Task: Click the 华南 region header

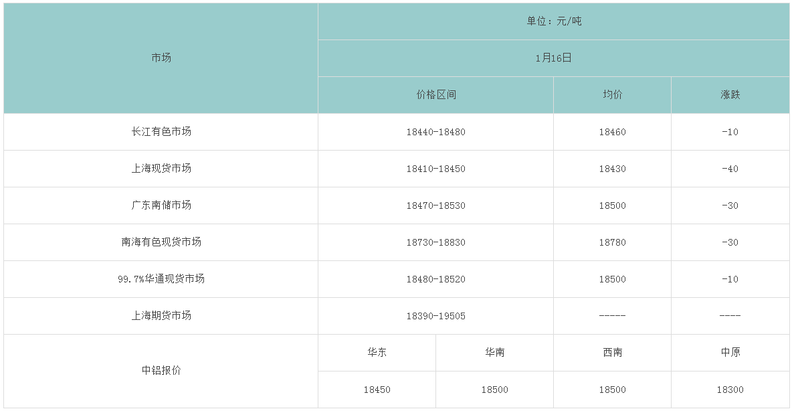Action: coord(494,353)
